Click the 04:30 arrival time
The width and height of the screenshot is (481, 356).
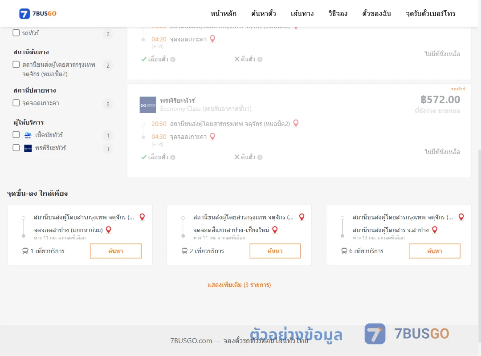(x=159, y=137)
